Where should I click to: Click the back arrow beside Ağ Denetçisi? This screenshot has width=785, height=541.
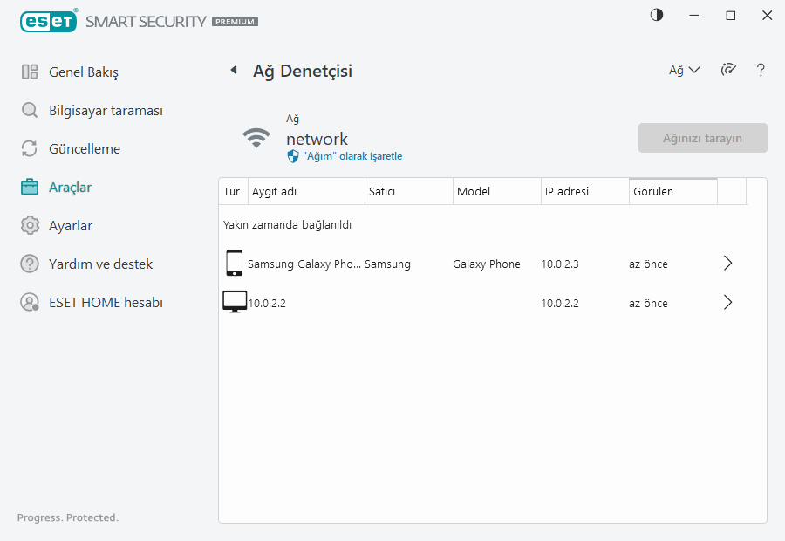point(234,71)
